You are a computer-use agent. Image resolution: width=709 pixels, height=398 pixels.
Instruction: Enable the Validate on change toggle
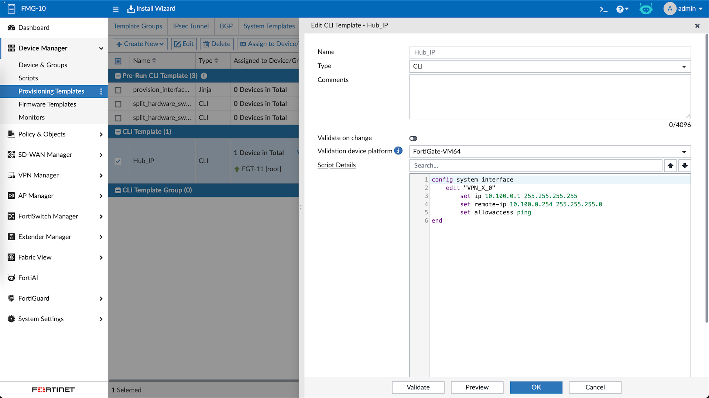tap(413, 138)
